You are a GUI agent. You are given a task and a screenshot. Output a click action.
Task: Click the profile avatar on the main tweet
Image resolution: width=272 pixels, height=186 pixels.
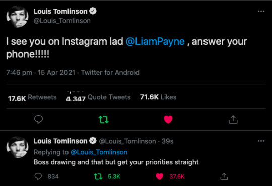click(17, 17)
